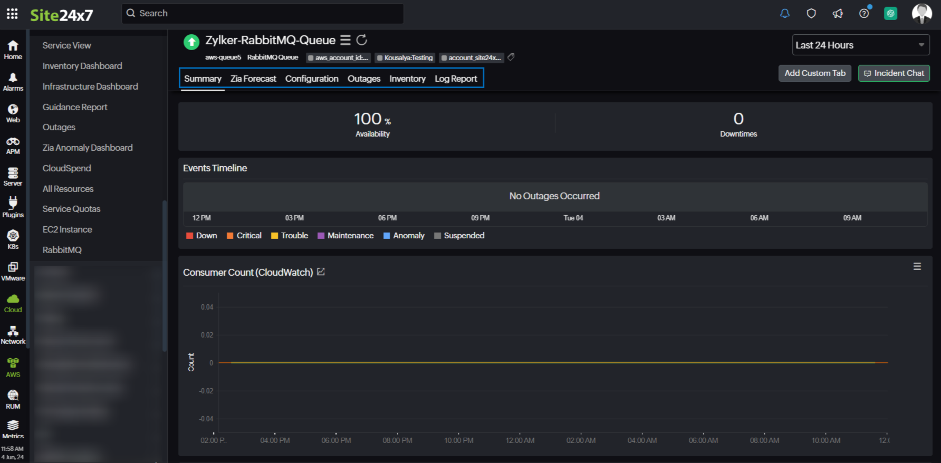The height and width of the screenshot is (463, 941).
Task: Click into the Search field
Action: (264, 14)
